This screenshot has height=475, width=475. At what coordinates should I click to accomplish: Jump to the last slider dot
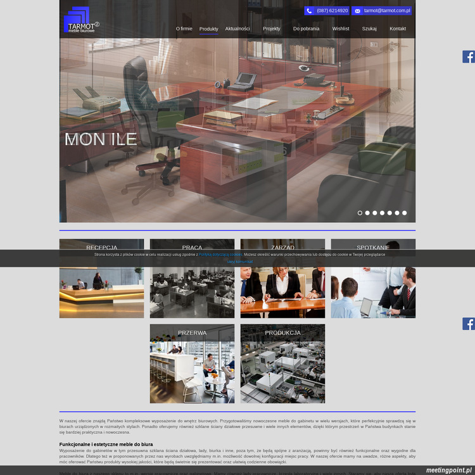pos(405,213)
